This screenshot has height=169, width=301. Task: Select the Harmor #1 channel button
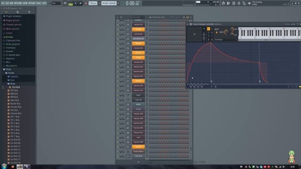138,25
